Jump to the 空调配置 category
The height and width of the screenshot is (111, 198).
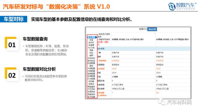tap(91, 76)
